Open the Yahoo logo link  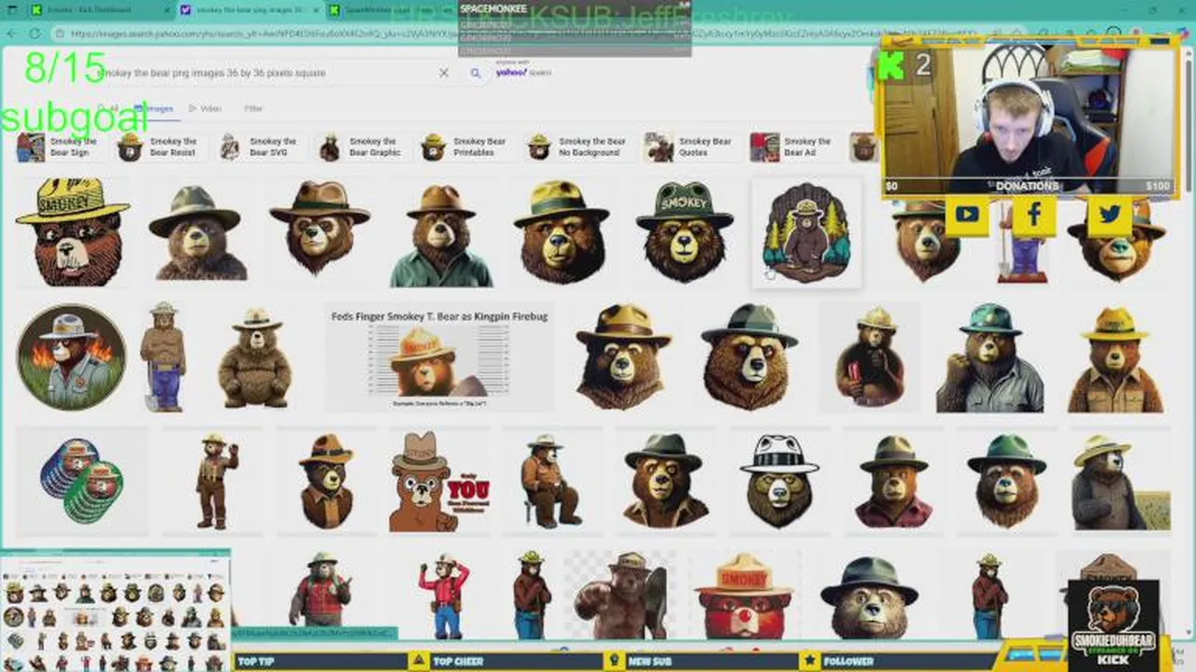523,71
